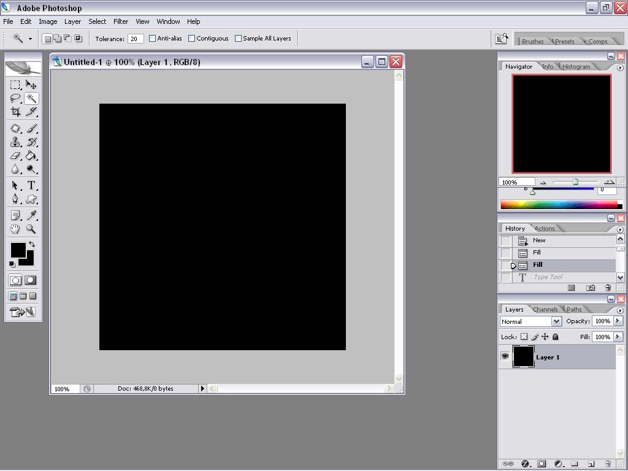Switch to the Actions tab
Viewport: 628px width, 471px height.
(545, 228)
